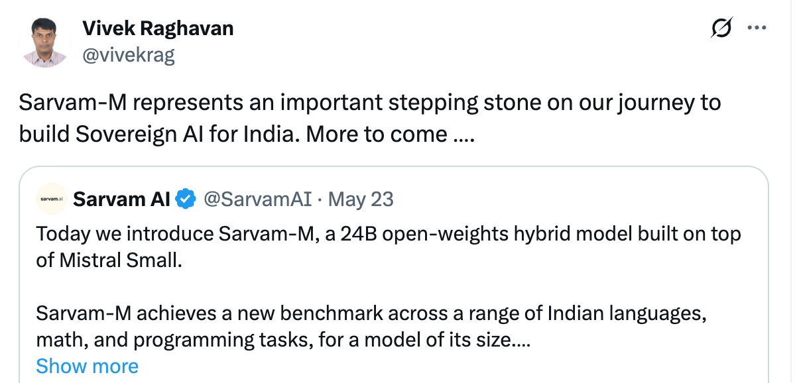The height and width of the screenshot is (383, 801).
Task: Open the three-dot more options menu
Action: coord(757,28)
